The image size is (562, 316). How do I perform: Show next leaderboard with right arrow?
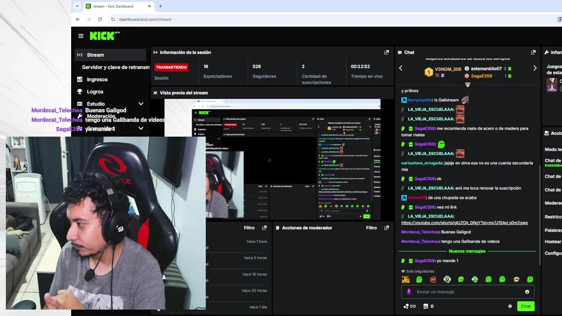pyautogui.click(x=535, y=68)
